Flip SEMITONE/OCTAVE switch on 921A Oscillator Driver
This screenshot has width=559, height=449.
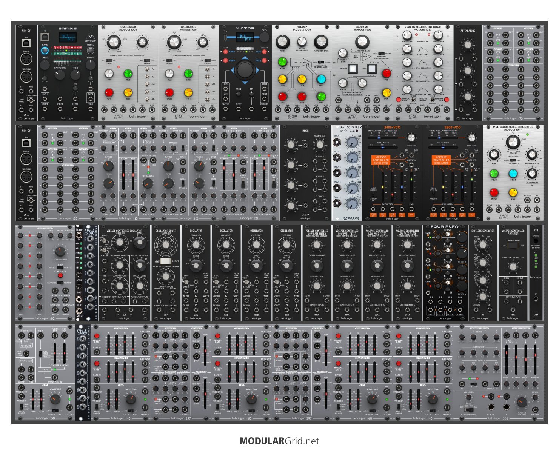[165, 261]
